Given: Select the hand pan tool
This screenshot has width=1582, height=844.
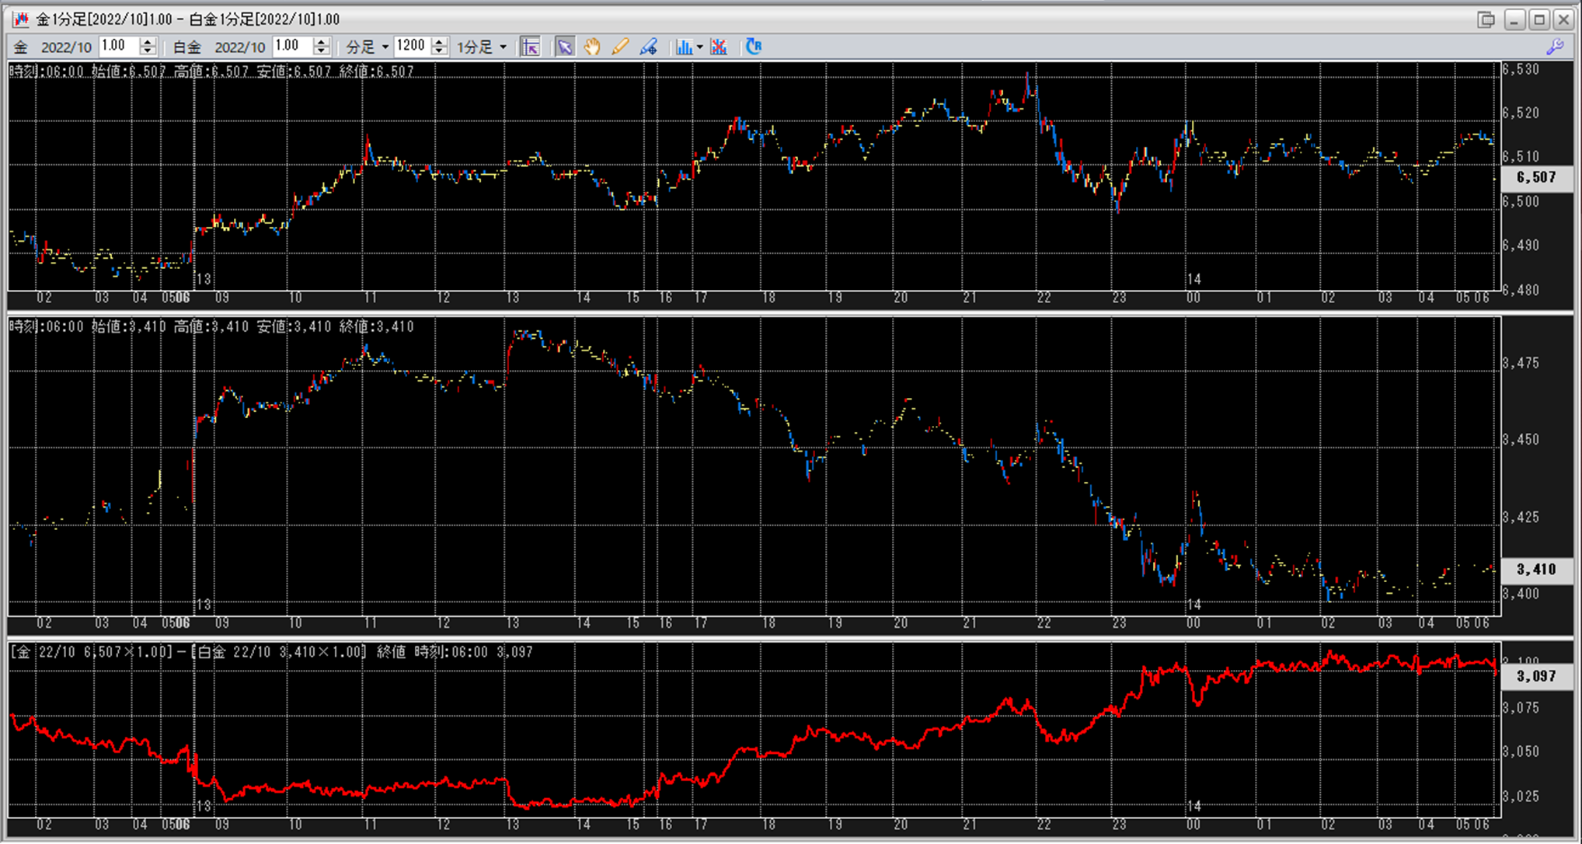Looking at the screenshot, I should click(x=592, y=47).
